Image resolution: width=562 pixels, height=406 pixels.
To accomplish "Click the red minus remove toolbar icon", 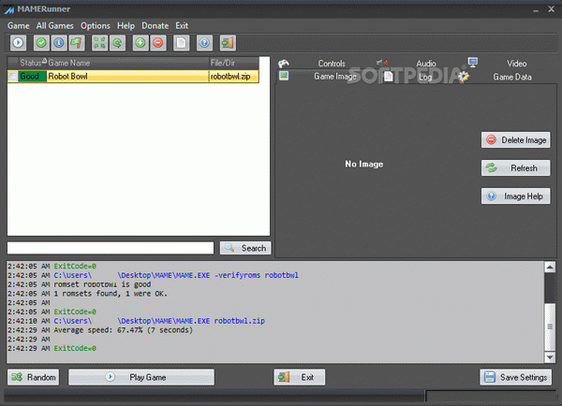I will [x=158, y=43].
